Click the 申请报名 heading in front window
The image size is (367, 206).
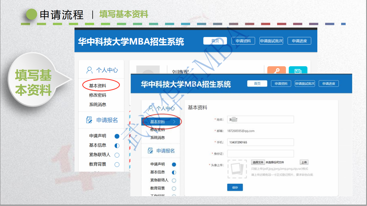(166, 151)
